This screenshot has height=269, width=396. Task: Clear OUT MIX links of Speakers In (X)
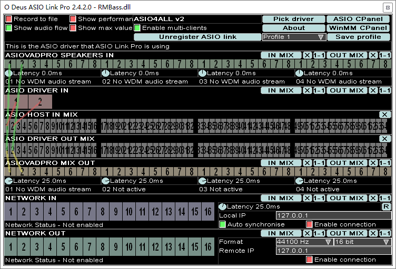(373, 55)
